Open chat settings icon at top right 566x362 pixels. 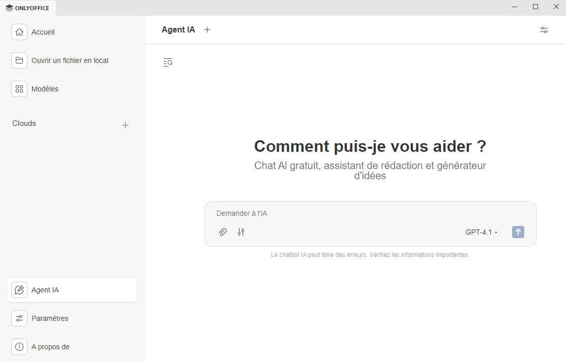coord(544,30)
